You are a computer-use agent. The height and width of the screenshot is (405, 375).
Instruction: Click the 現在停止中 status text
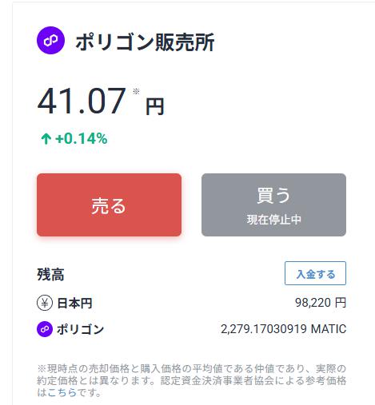(274, 220)
